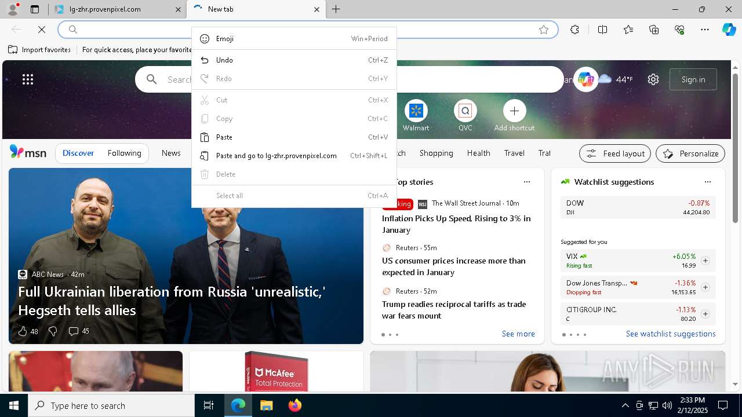
Task: Dislike the Hegseth article thumbs down
Action: pos(53,331)
